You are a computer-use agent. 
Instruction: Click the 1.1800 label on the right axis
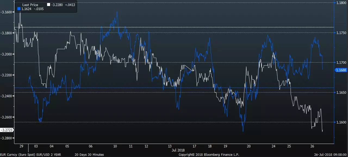coord(341,3)
